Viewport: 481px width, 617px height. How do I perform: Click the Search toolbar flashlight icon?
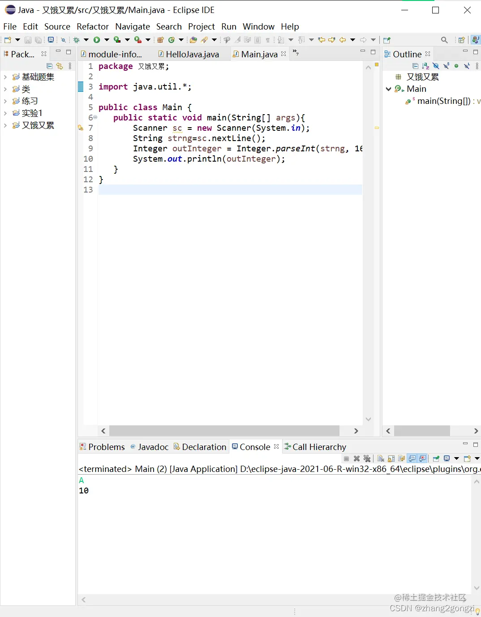tap(205, 40)
